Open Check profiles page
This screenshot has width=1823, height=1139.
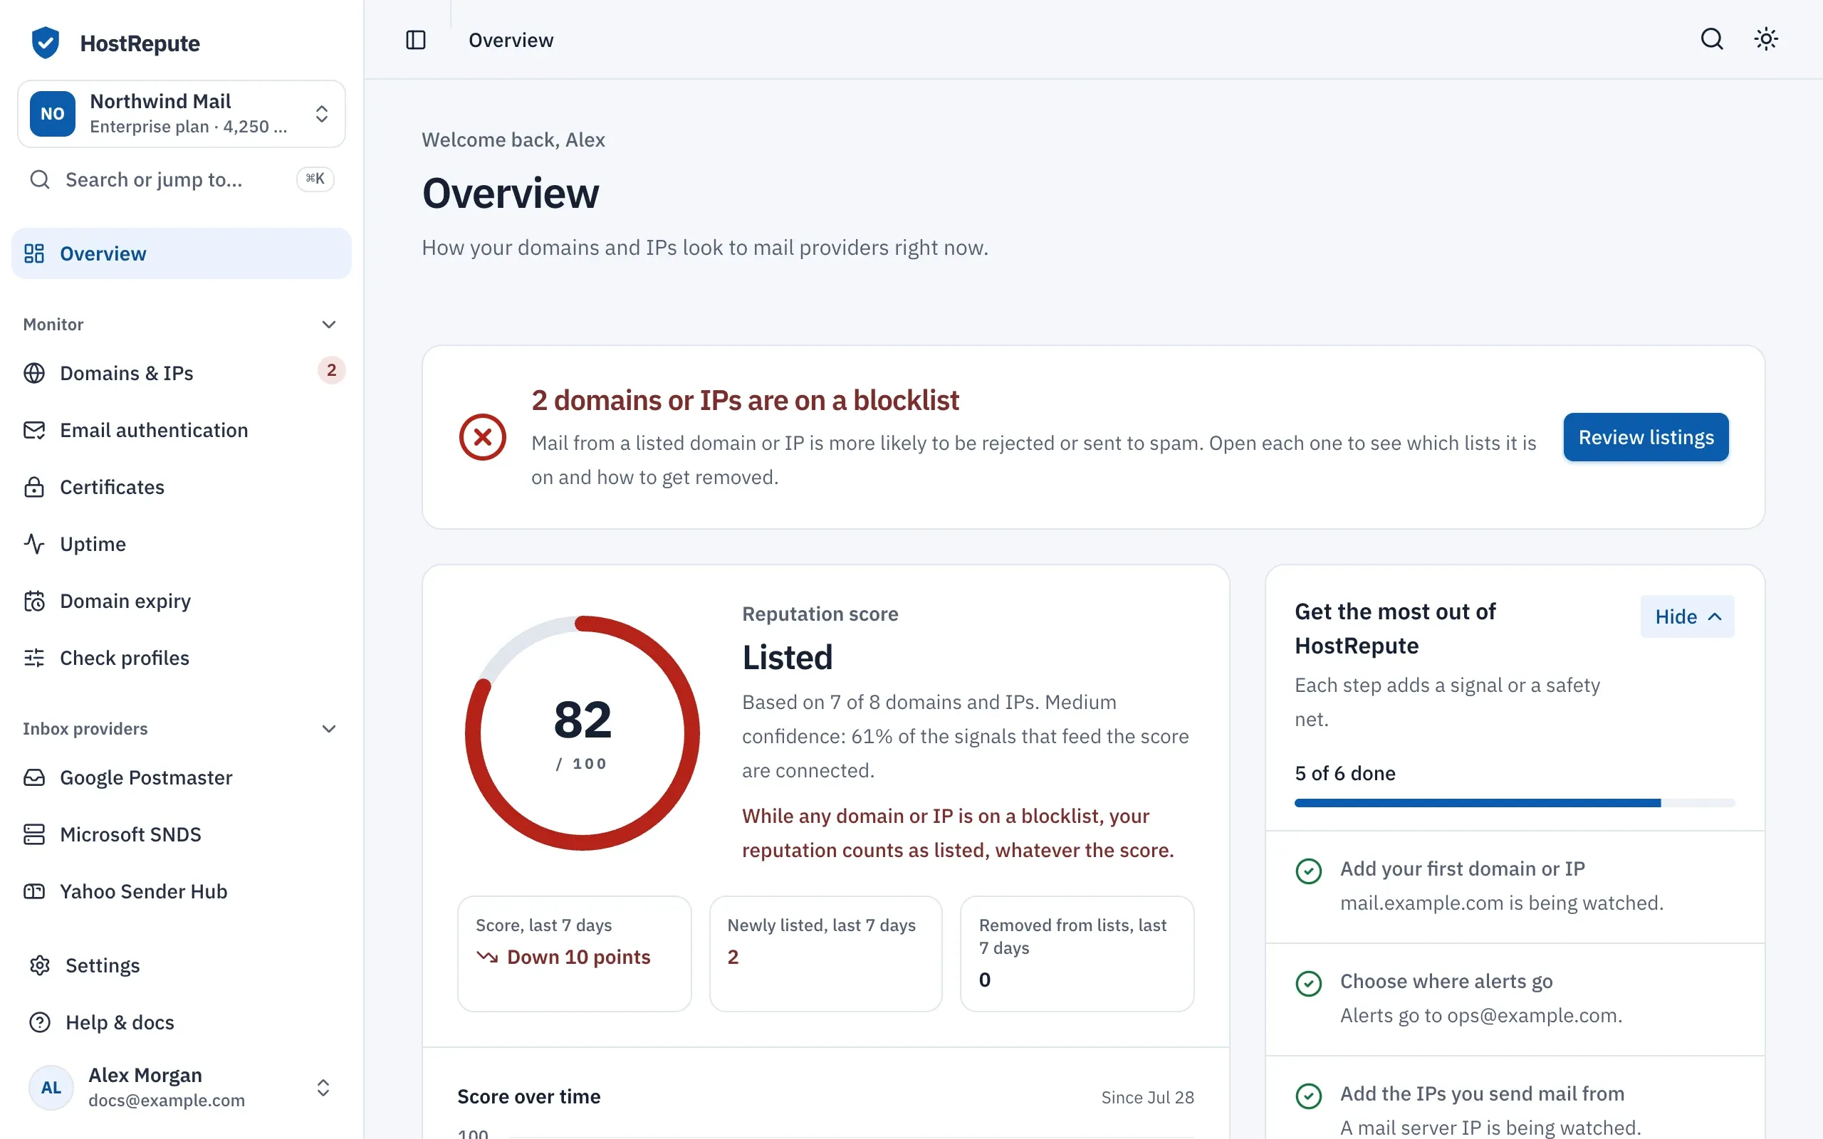tap(181, 658)
